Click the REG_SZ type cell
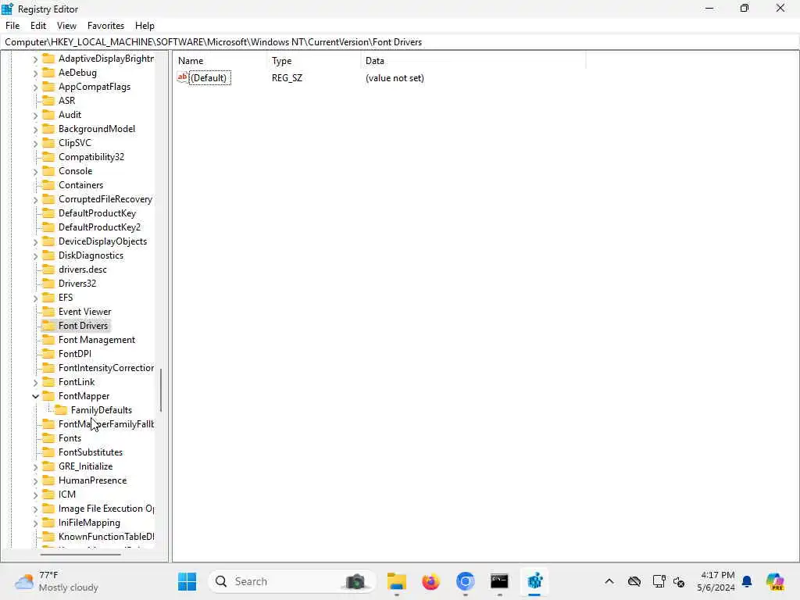800x600 pixels. coord(287,77)
